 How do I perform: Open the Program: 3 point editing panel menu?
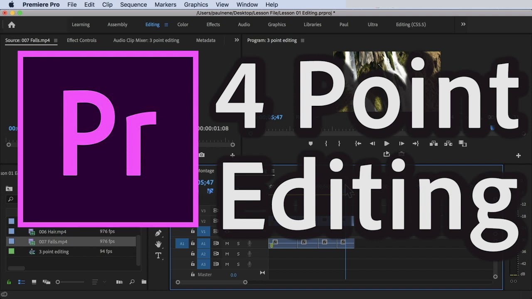(x=303, y=41)
